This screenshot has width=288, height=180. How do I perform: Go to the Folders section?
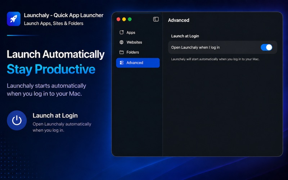[138, 52]
